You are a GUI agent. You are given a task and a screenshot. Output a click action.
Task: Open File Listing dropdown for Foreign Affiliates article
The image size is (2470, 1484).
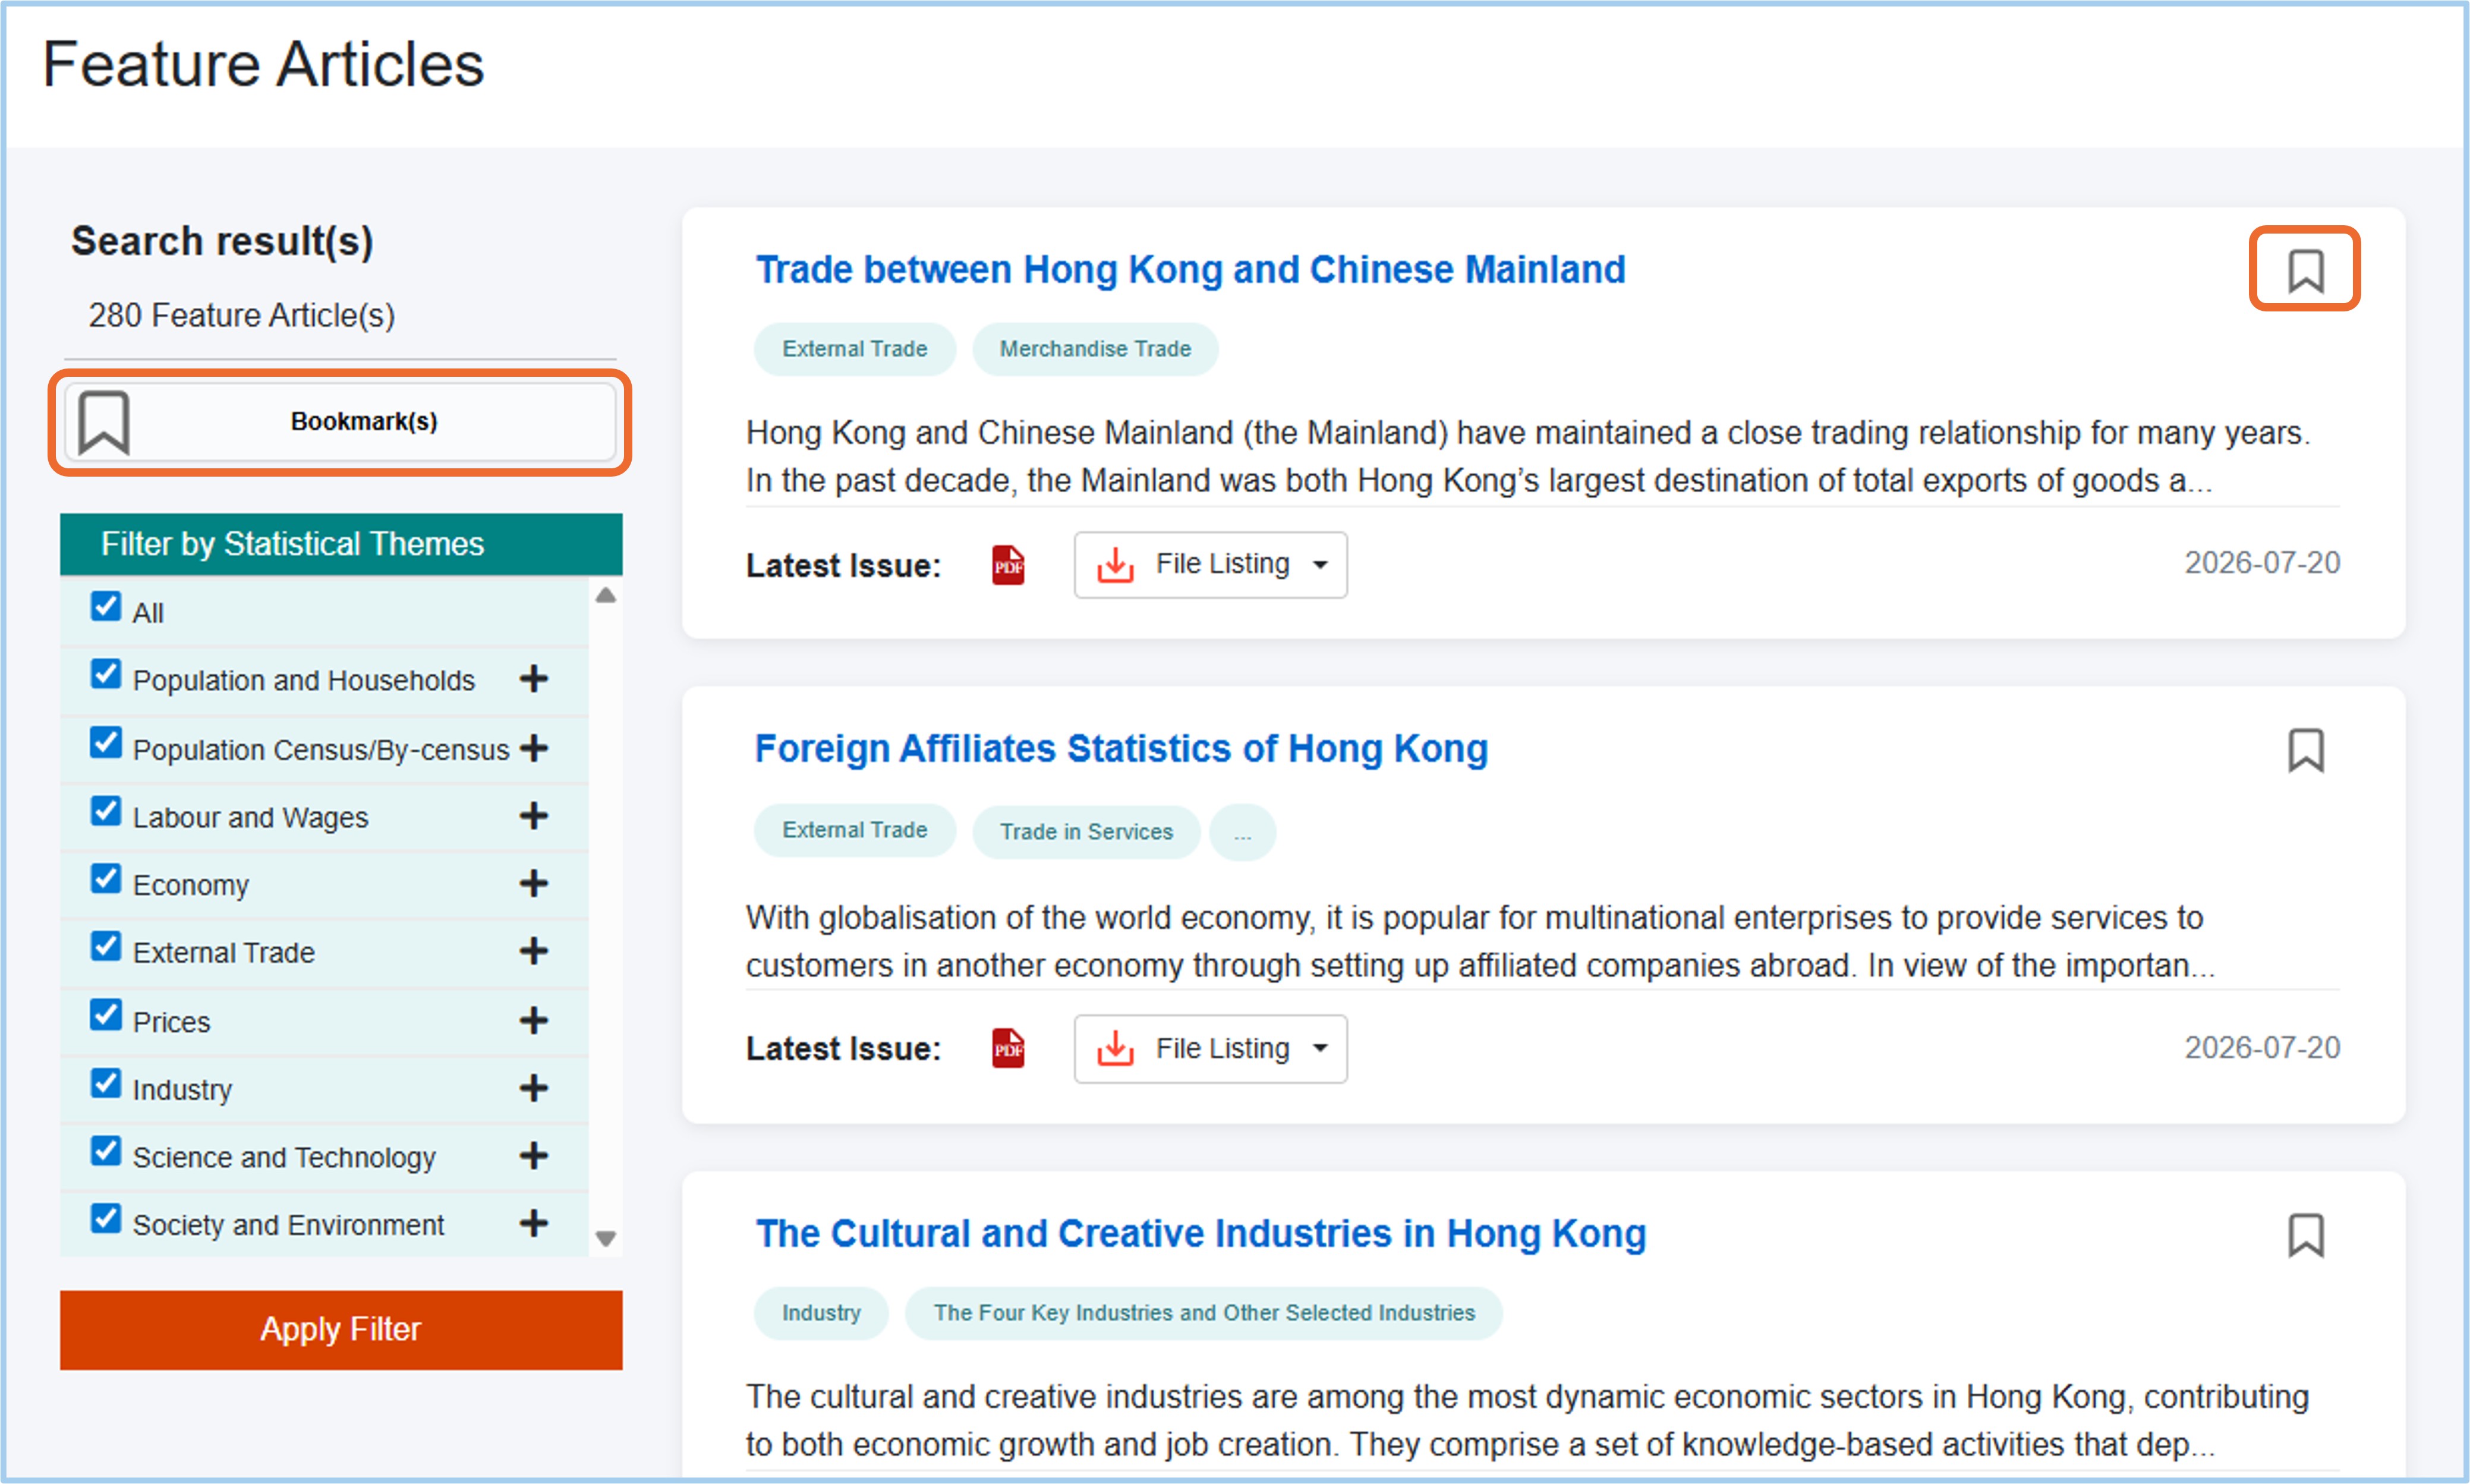[1210, 1048]
